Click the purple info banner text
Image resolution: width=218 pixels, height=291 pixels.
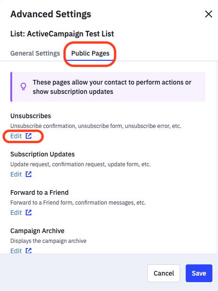point(112,87)
